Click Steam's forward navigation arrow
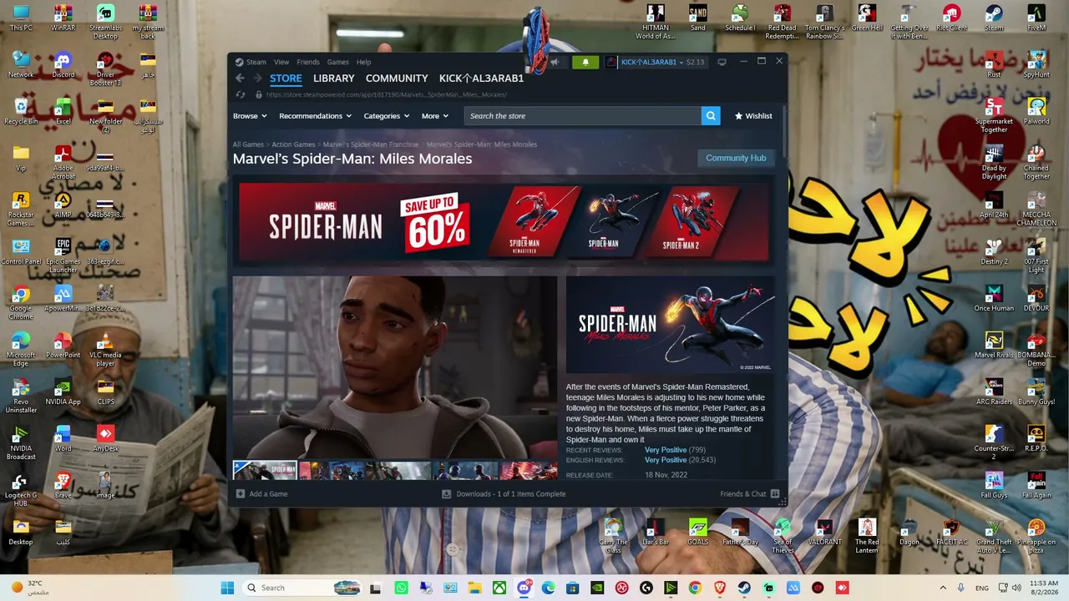The width and height of the screenshot is (1069, 601). click(x=256, y=78)
